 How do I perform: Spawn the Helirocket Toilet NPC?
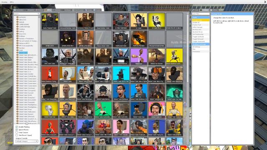(121, 39)
